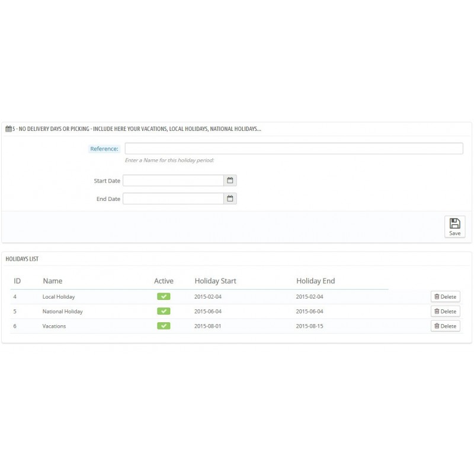Click the floppy disk icon on Save
This screenshot has height=474, width=474.
pyautogui.click(x=454, y=223)
